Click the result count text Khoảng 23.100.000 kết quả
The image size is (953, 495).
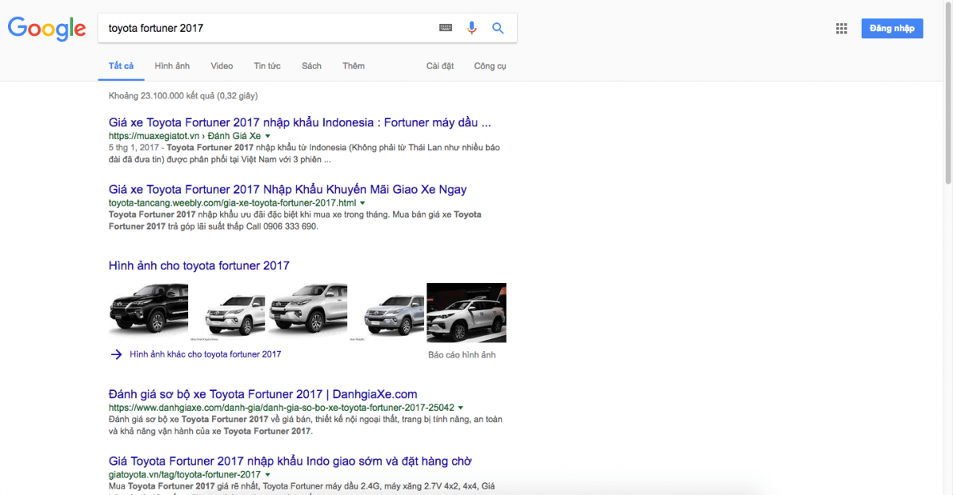tap(183, 96)
